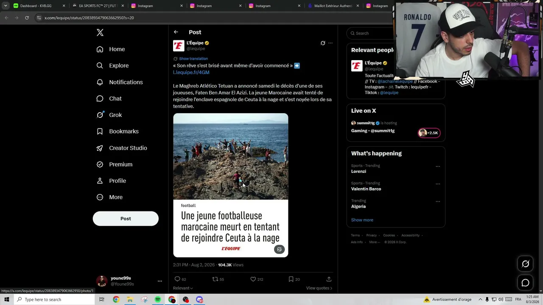The height and width of the screenshot is (305, 543).
Task: Click the white Post button
Action: (x=126, y=219)
